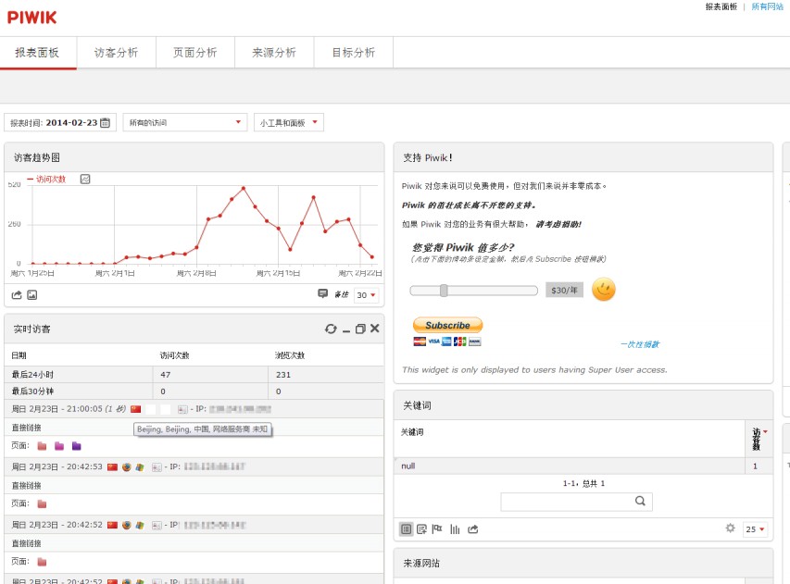The height and width of the screenshot is (584, 790).
Task: Click the pink page folder icon of the 21:00:05 visit
Action: pos(59,446)
